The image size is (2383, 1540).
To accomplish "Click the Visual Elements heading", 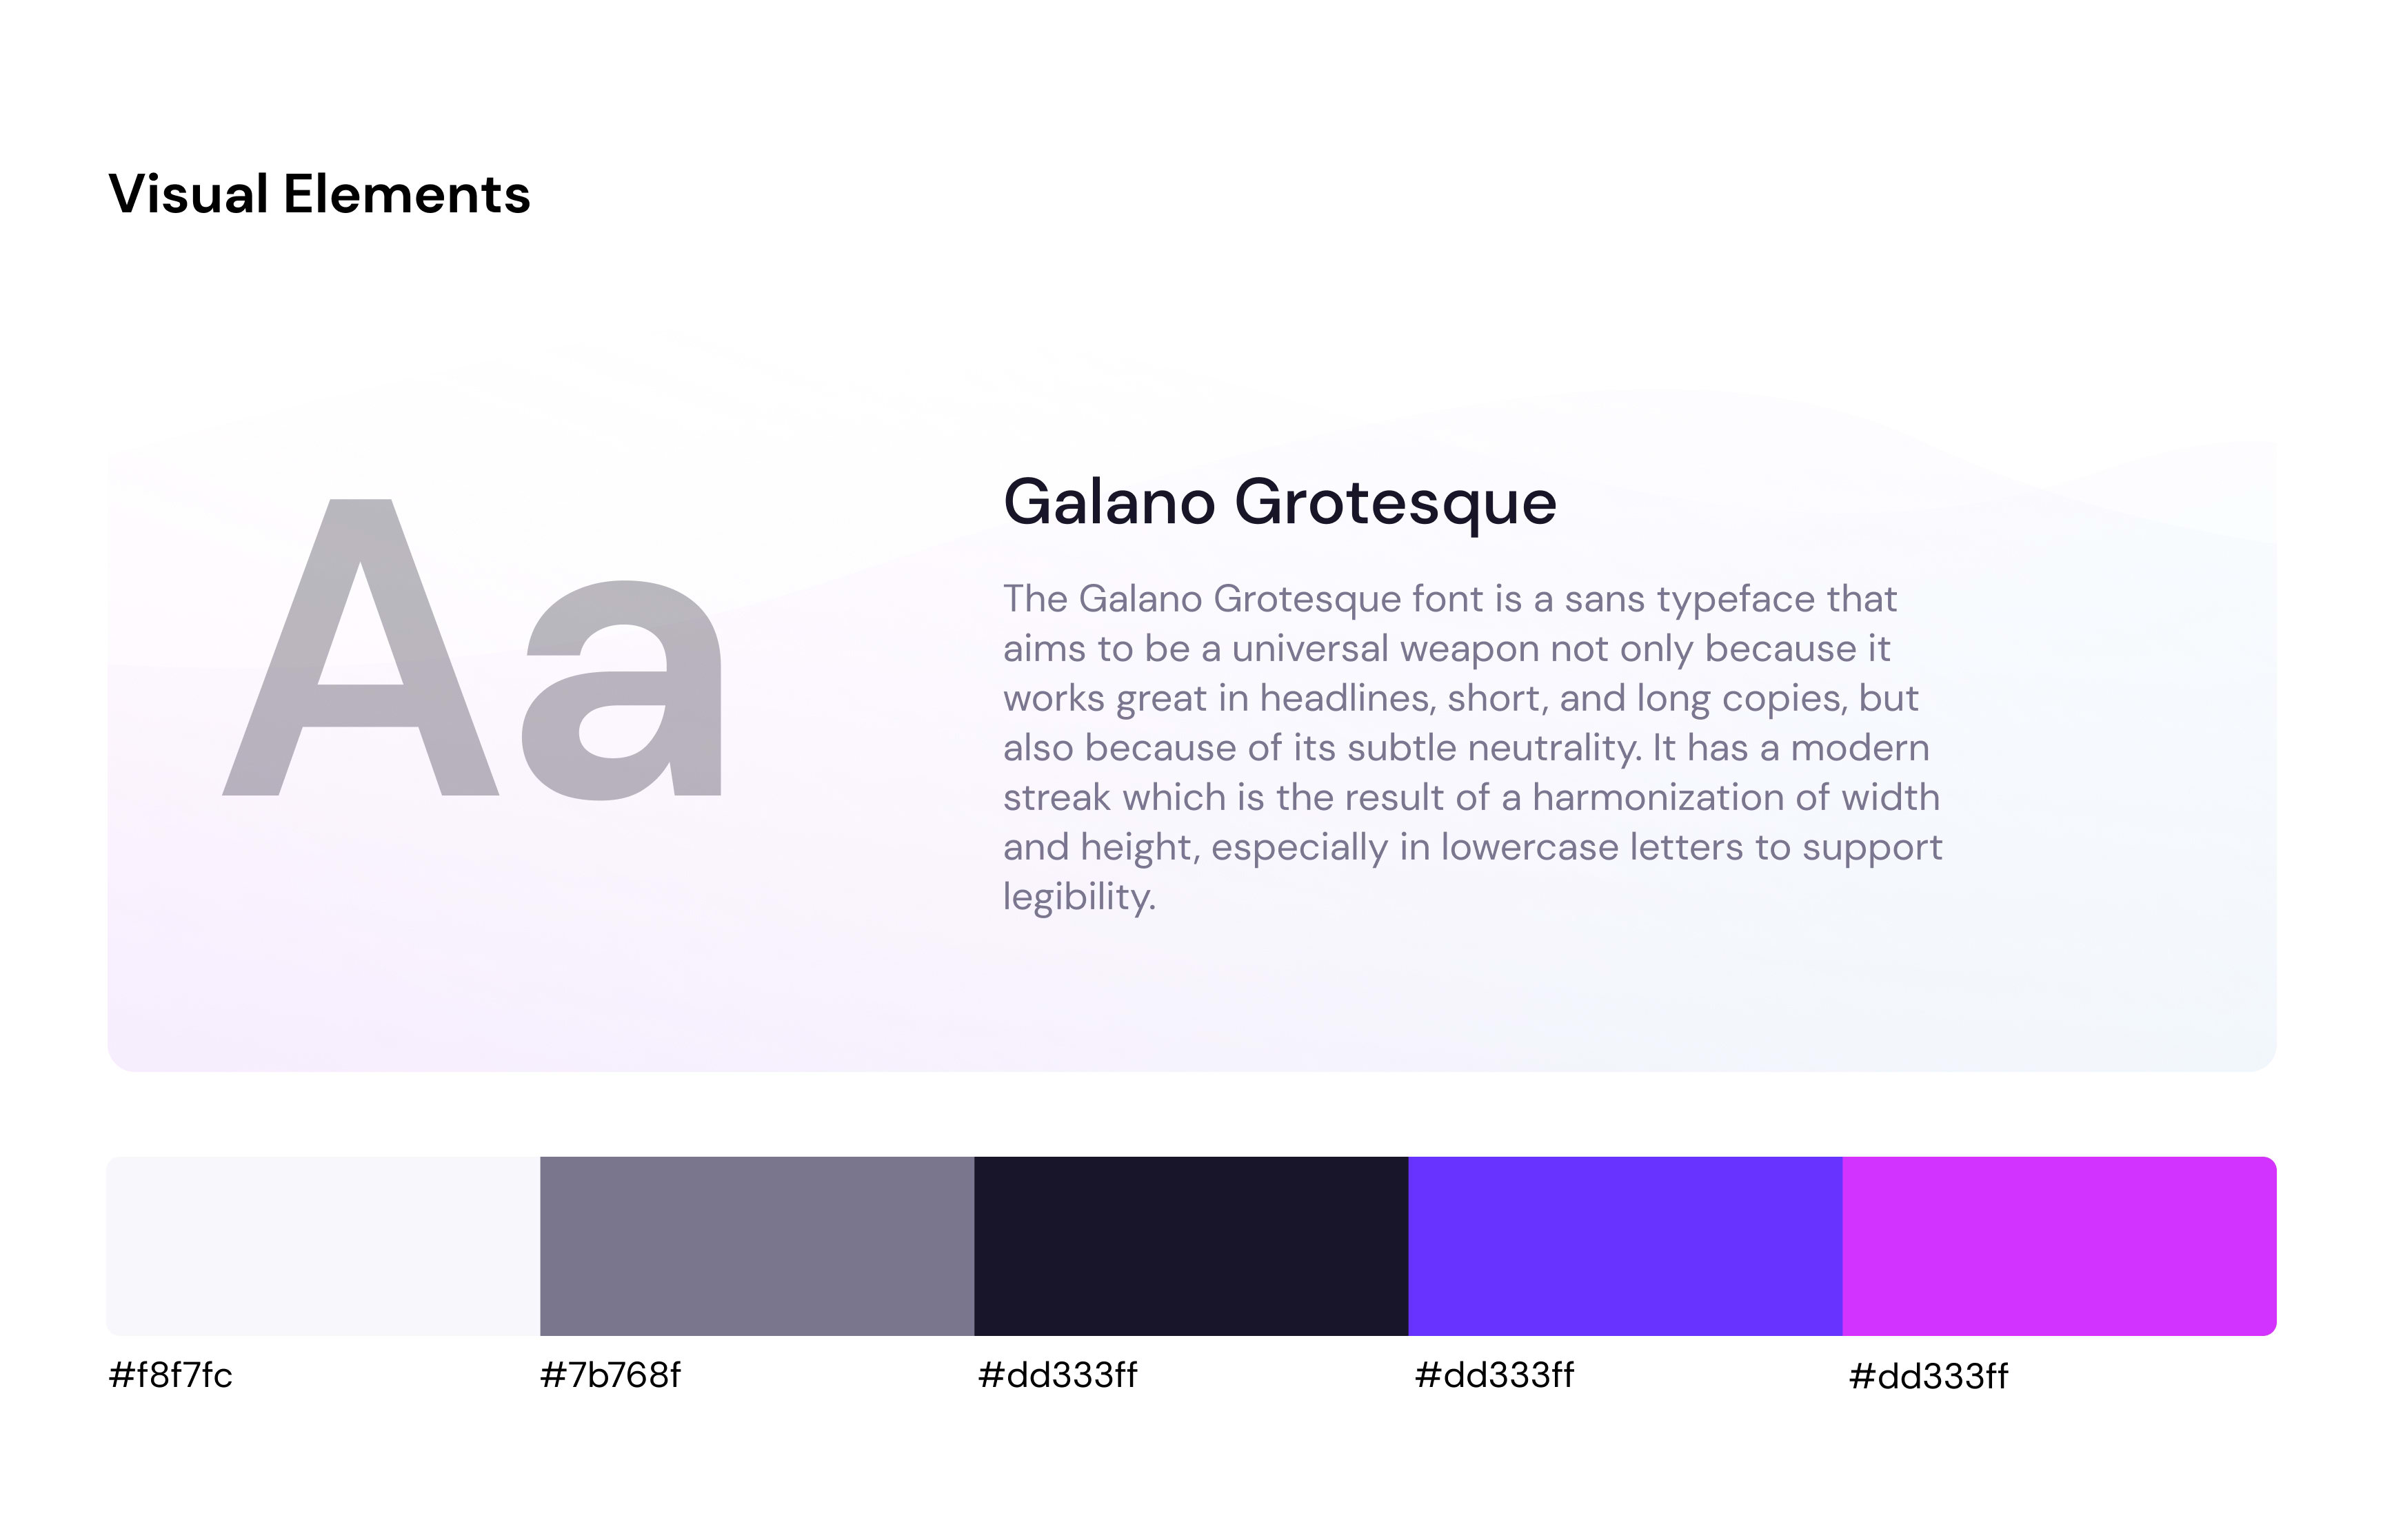I will point(319,194).
